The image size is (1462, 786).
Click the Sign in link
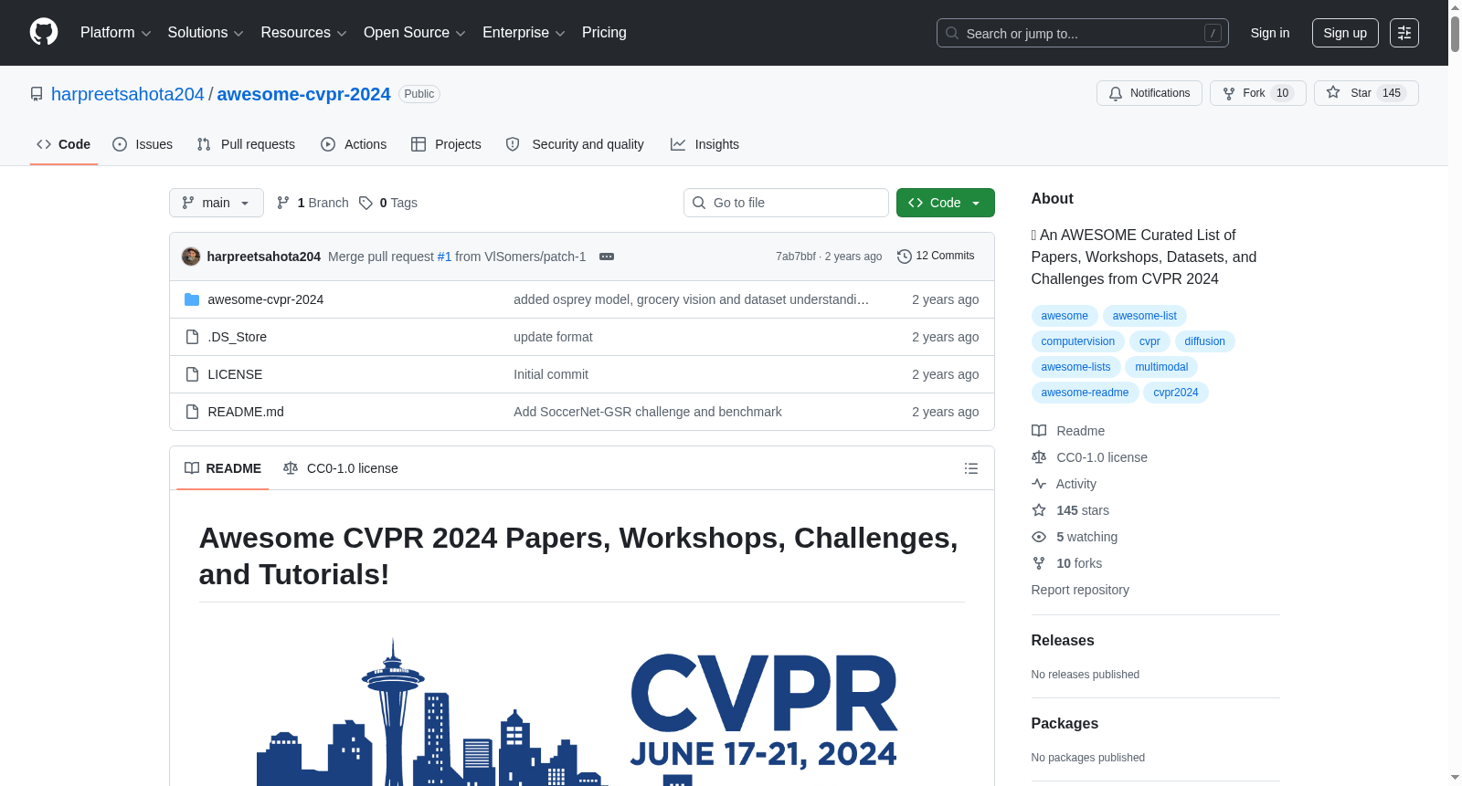1270,33
